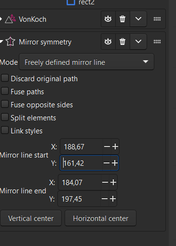Click the Vertical center button

pyautogui.click(x=31, y=218)
